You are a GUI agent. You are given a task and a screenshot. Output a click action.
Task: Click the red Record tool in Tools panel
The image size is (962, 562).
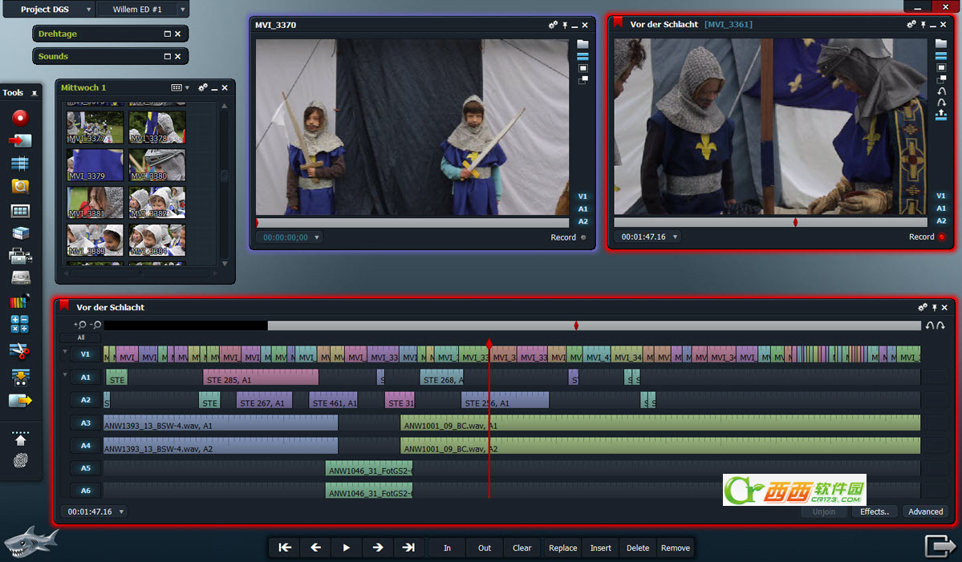click(x=20, y=118)
